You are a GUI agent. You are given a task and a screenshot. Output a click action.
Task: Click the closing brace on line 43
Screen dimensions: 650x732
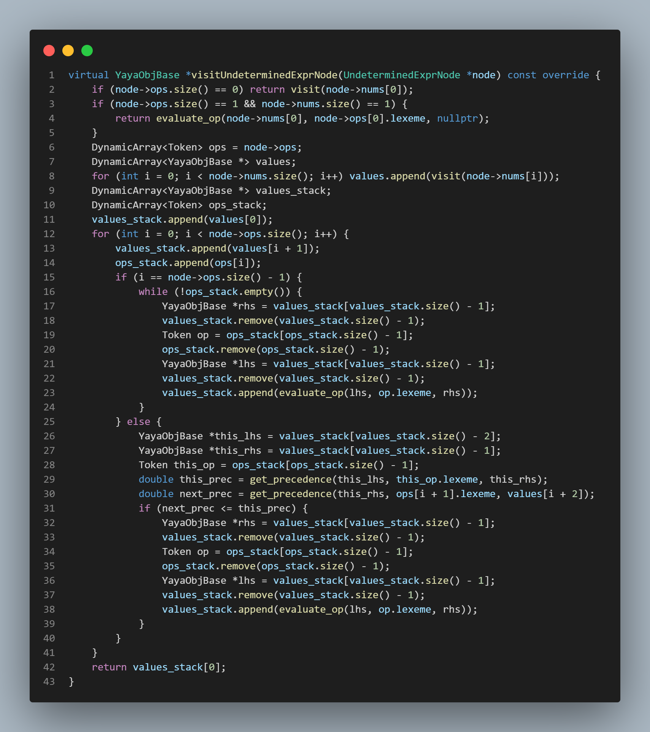click(x=71, y=682)
